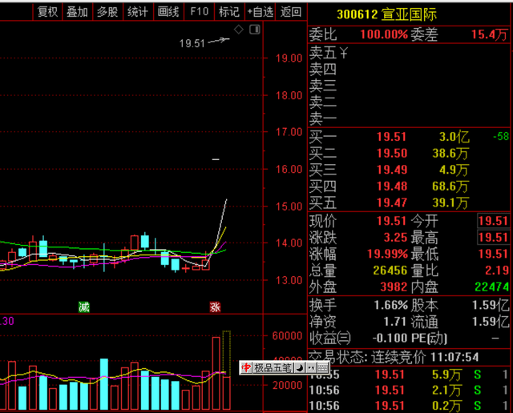
Task: Open the 统计 statistics tool
Action: (x=138, y=12)
